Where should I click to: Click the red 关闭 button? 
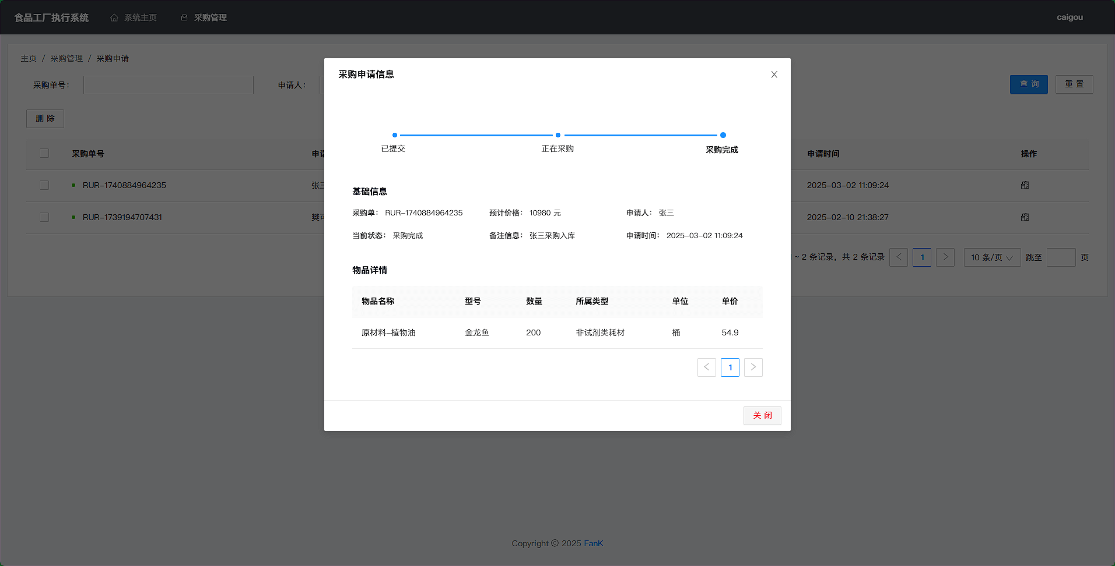(x=762, y=415)
